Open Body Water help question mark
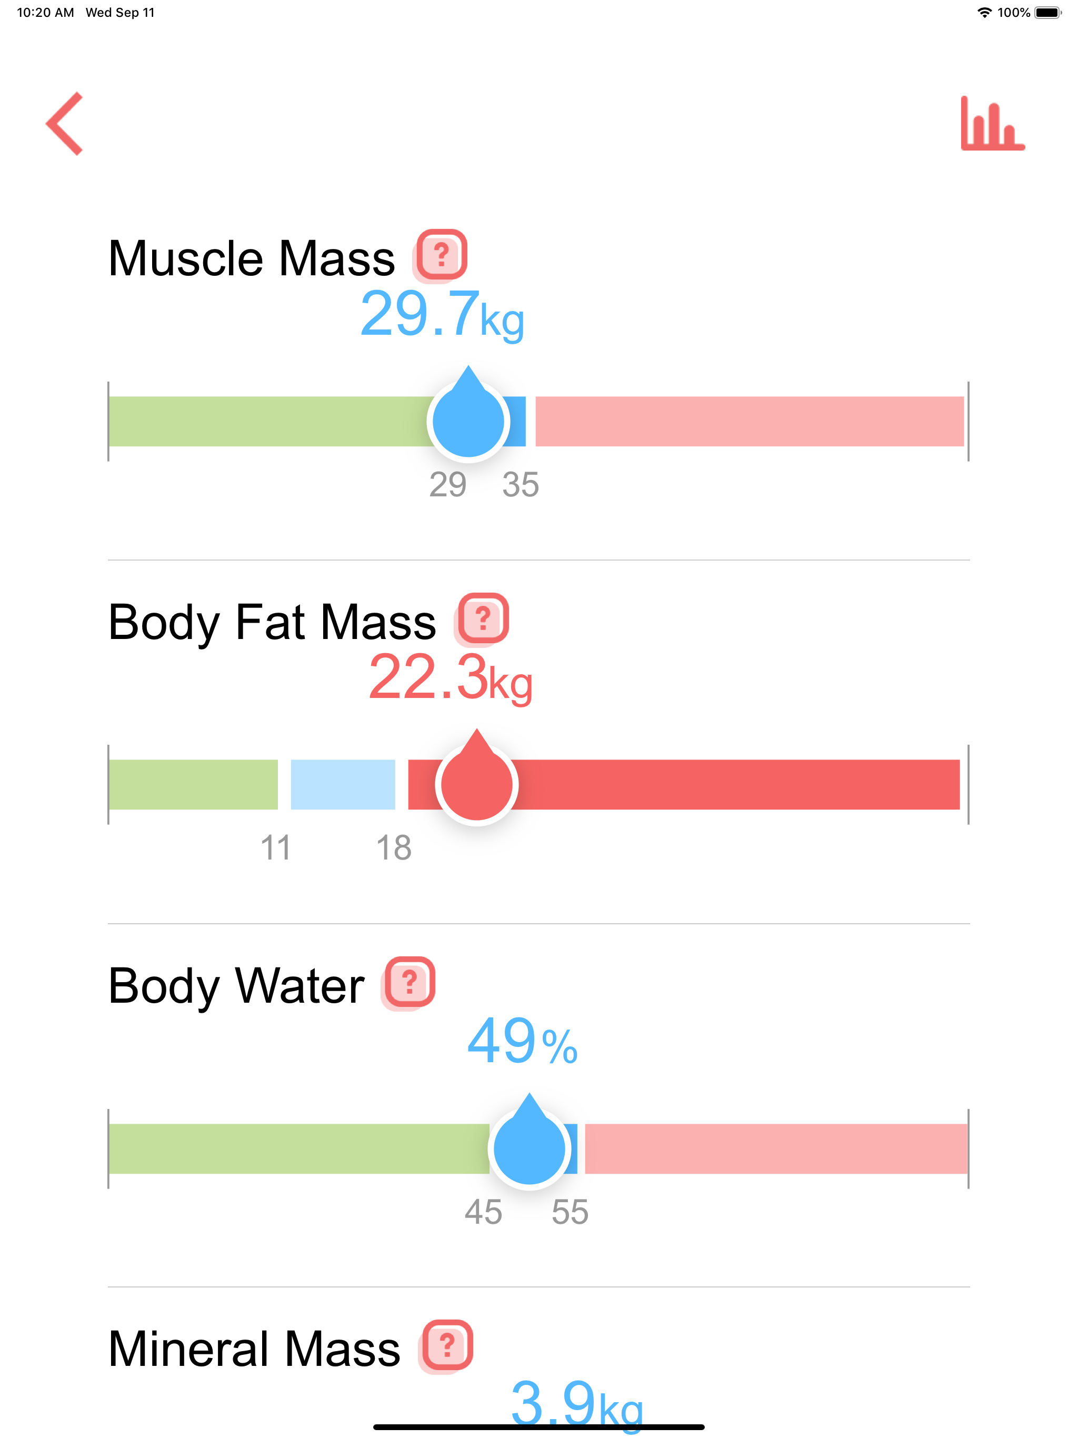Viewport: 1078px width, 1438px height. tap(409, 982)
